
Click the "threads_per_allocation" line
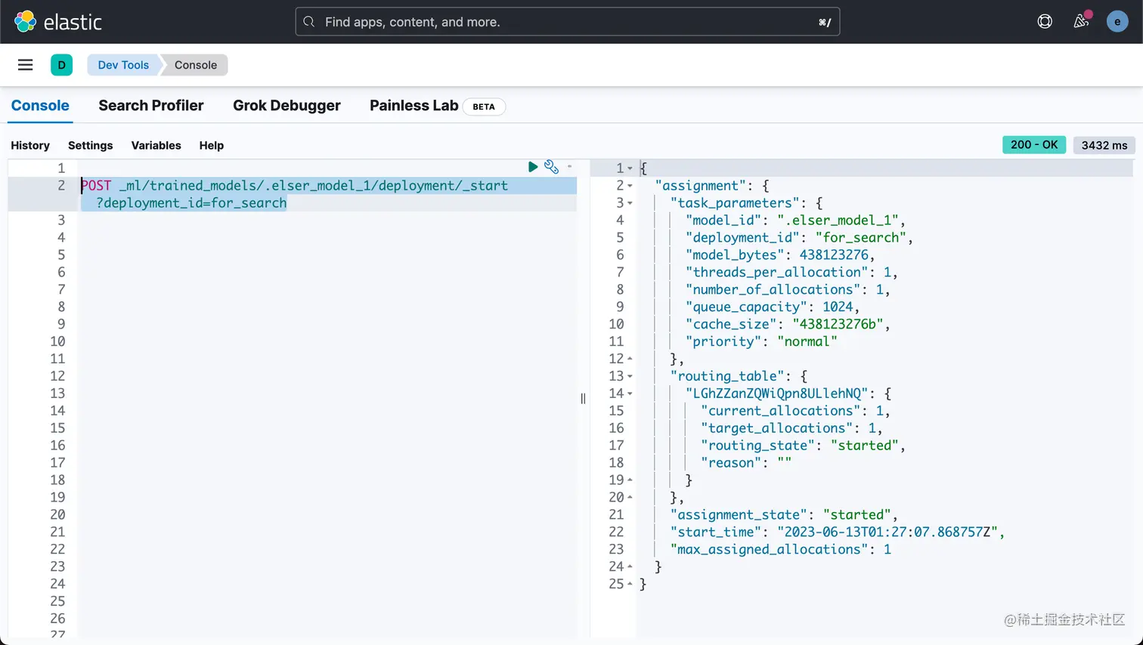point(791,273)
